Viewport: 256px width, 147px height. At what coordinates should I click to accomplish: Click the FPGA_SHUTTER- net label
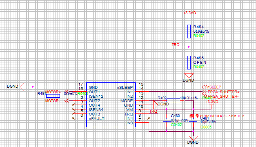point(223,97)
